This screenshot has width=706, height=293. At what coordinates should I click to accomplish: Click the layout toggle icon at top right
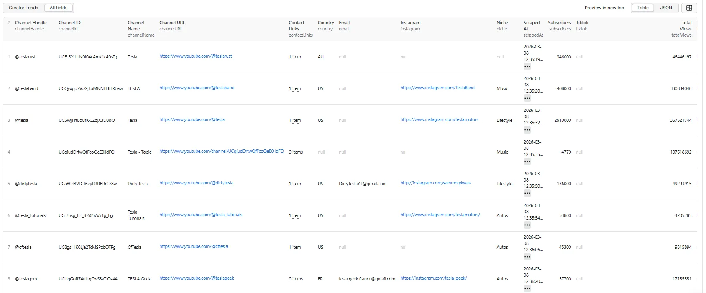click(x=689, y=8)
